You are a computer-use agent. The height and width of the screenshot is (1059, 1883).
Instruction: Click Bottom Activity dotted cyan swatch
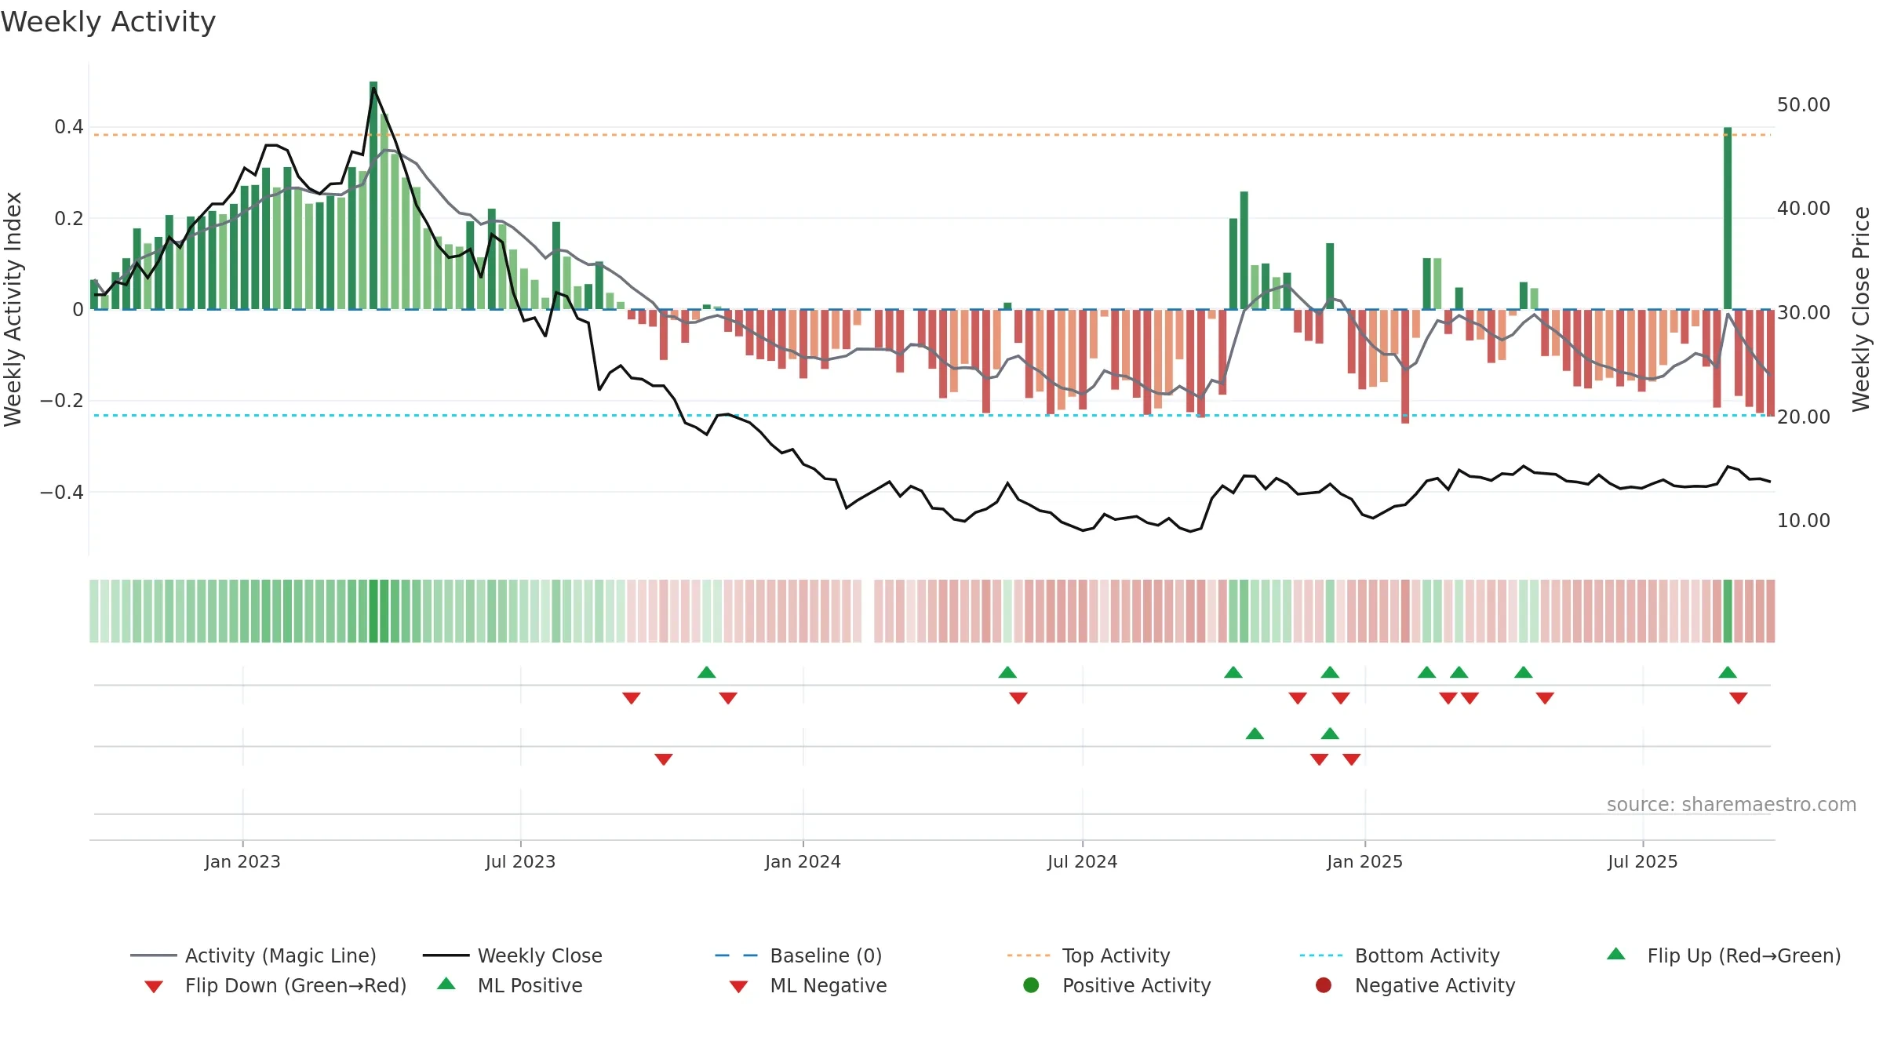coord(1321,955)
